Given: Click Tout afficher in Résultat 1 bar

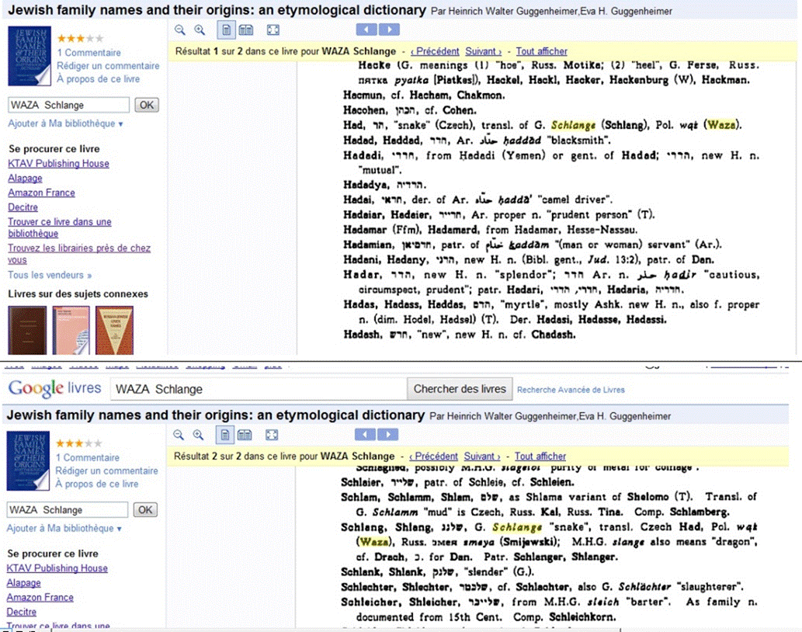Looking at the screenshot, I should click(542, 52).
